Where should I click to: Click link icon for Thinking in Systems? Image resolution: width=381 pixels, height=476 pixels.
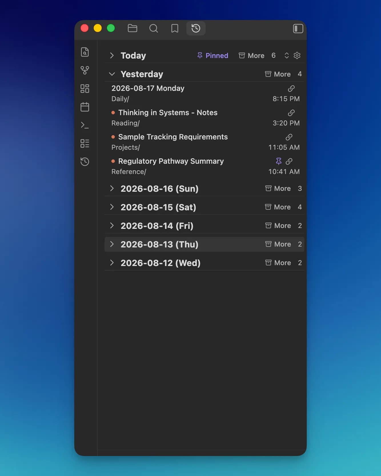point(291,113)
